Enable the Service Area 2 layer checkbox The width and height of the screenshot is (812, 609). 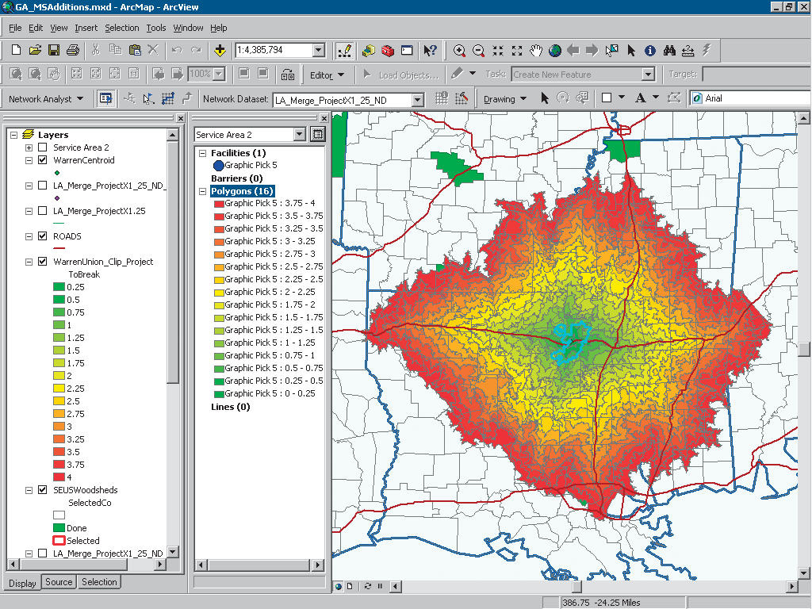click(x=42, y=147)
